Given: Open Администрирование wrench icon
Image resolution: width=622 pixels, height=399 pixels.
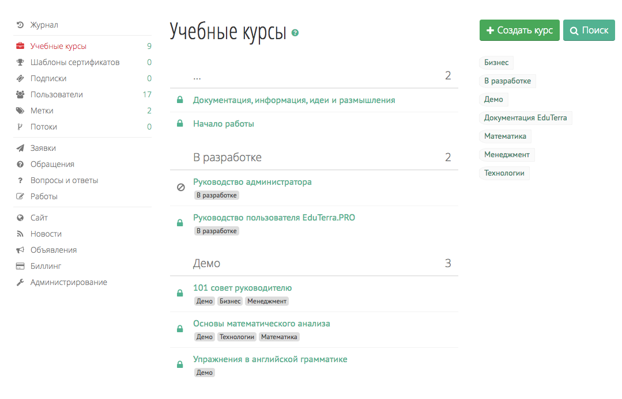Looking at the screenshot, I should [19, 282].
